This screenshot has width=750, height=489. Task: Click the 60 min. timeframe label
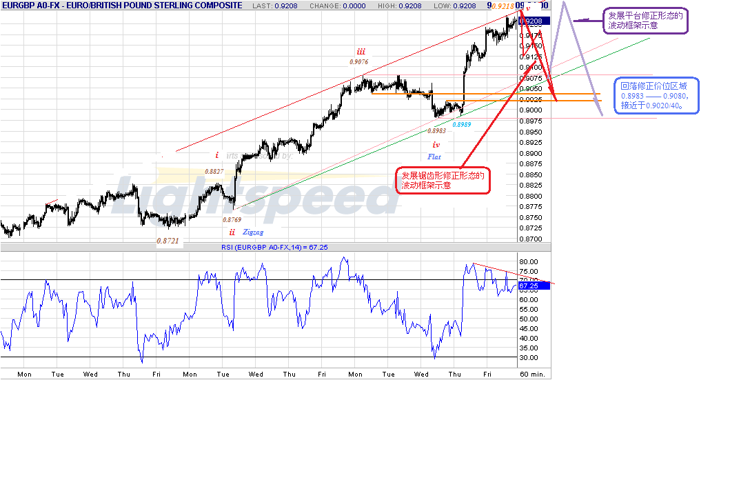pos(532,375)
